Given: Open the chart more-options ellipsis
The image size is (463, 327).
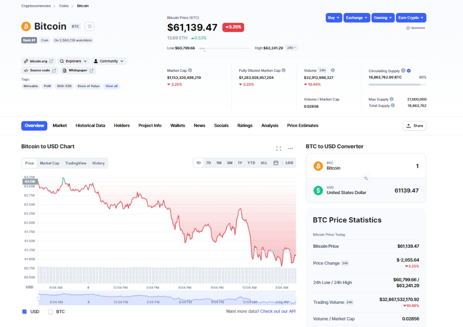Looking at the screenshot, I should tap(291, 149).
